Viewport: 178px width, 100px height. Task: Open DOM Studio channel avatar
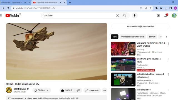[x=9, y=90]
